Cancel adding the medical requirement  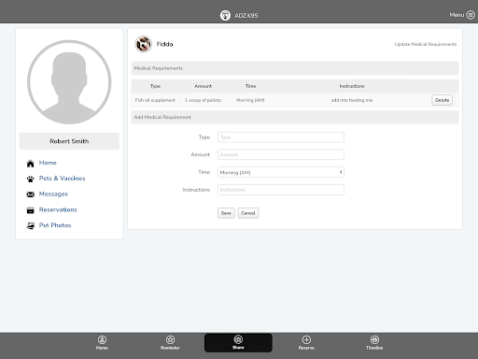pos(248,213)
